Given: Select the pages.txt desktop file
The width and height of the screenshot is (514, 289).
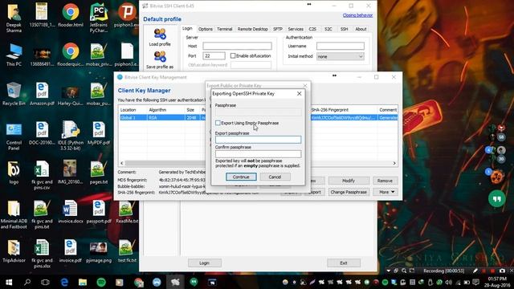Looking at the screenshot, I should tap(99, 173).
